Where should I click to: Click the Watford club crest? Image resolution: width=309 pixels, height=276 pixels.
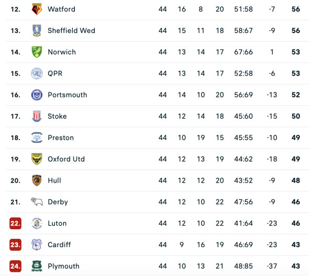(x=37, y=9)
